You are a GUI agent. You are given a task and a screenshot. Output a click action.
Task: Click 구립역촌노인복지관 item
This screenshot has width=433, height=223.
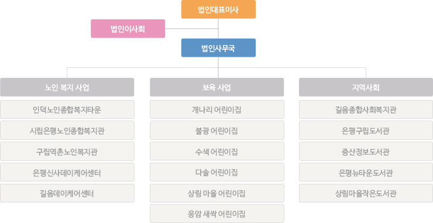point(67,151)
